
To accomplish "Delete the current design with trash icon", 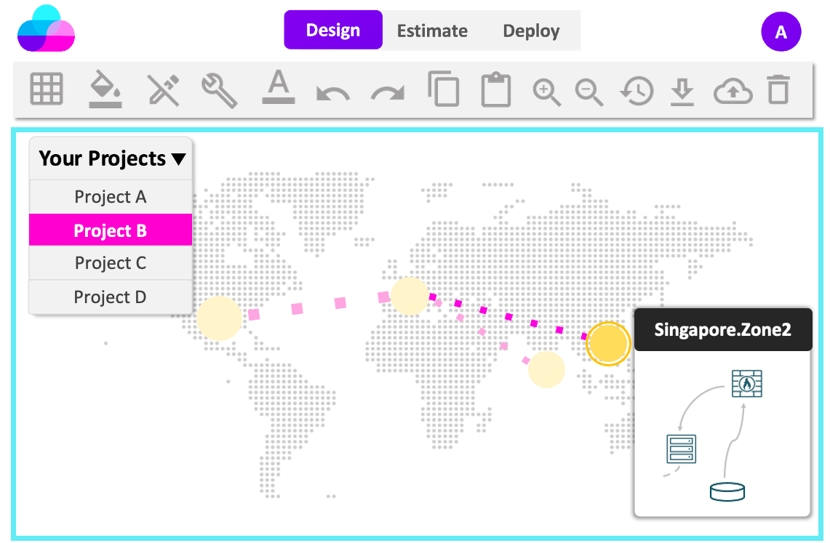I will (x=778, y=89).
